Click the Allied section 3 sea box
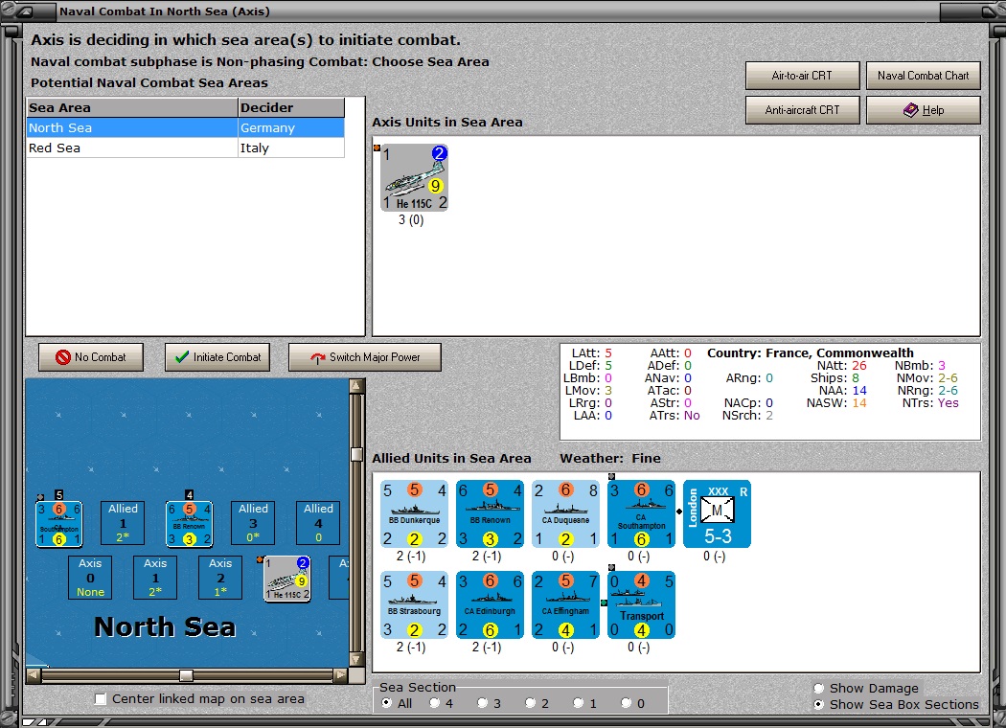This screenshot has width=1006, height=728. click(253, 523)
